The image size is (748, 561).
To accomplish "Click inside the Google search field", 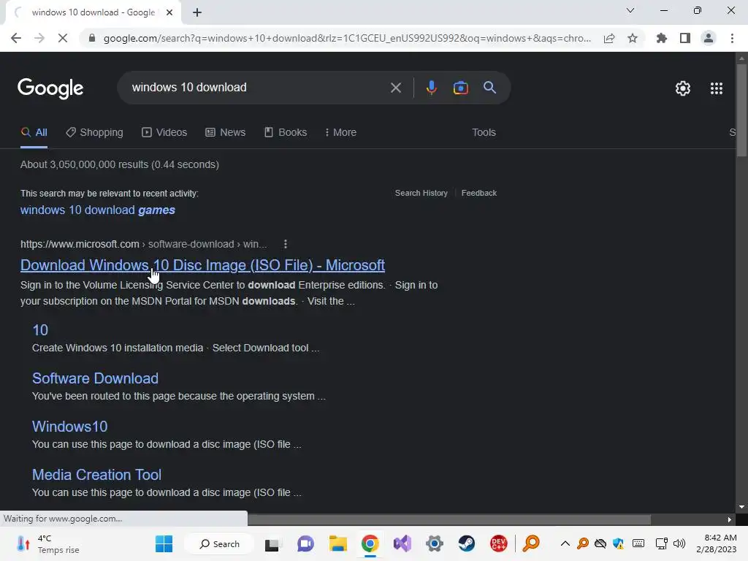I will click(x=258, y=88).
